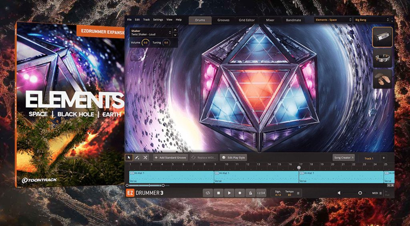Select the scissors cut tool
The width and height of the screenshot is (410, 226).
tap(145, 158)
